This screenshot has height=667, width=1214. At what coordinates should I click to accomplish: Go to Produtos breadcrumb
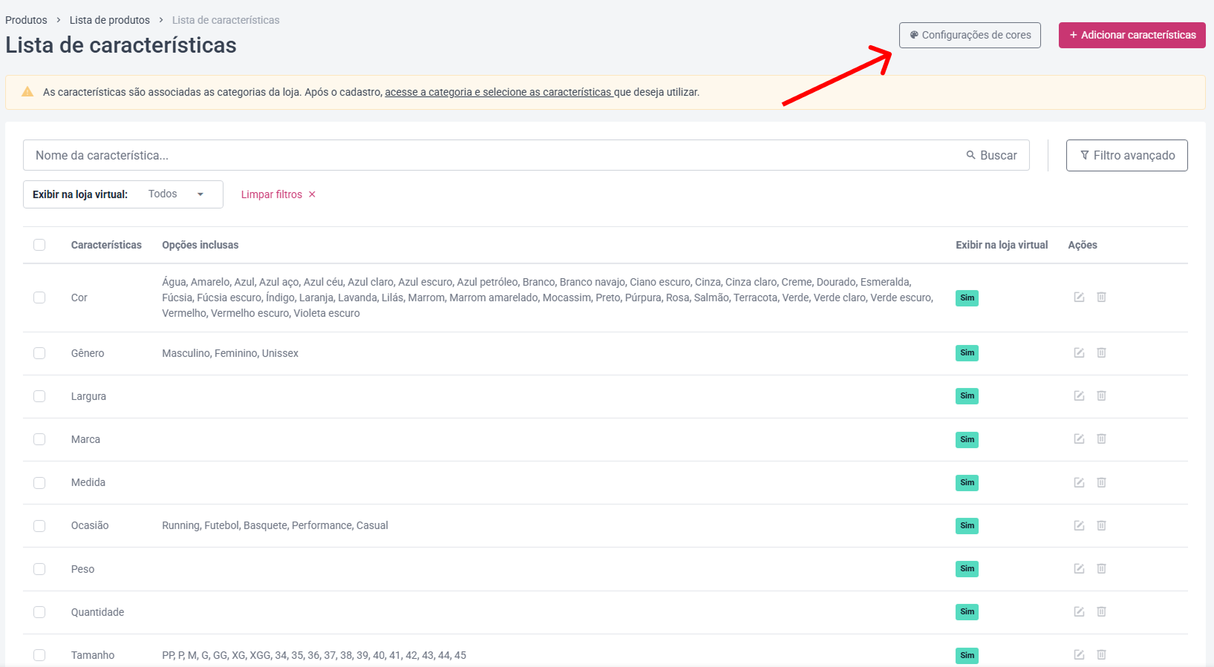[x=26, y=20]
